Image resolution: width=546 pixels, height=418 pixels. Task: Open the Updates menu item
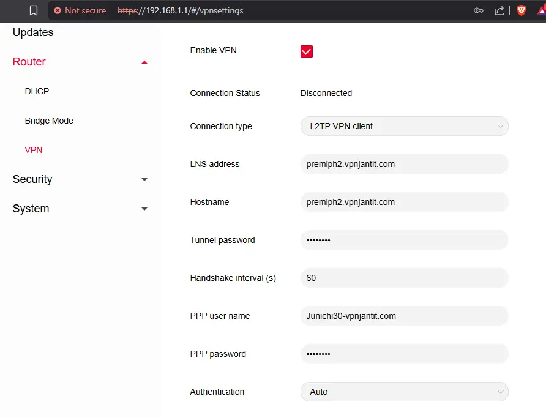(x=33, y=32)
